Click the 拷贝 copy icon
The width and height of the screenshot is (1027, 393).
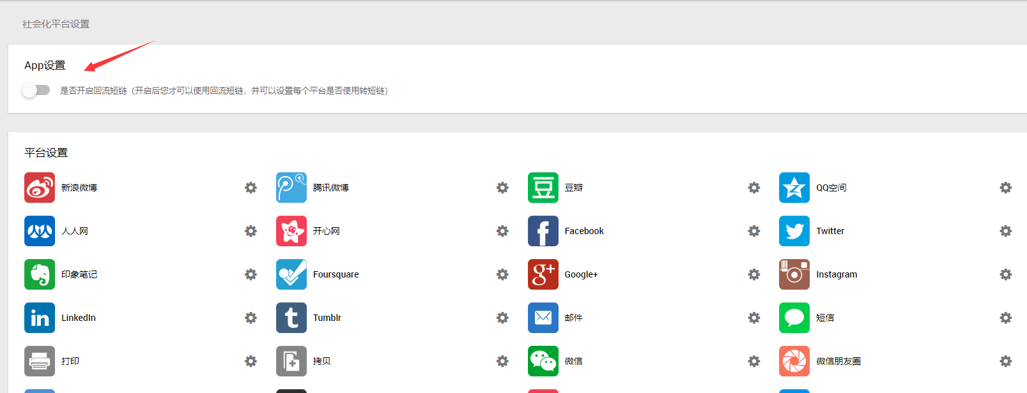(291, 361)
